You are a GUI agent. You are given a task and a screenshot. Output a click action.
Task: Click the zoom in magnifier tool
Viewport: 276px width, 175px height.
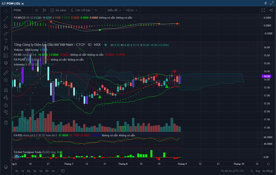pos(6,80)
